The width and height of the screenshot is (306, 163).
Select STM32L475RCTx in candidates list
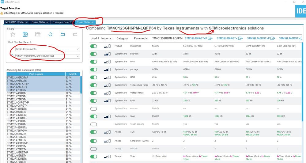pyautogui.click(x=43, y=90)
